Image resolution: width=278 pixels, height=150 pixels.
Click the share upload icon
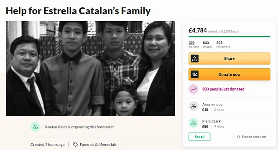point(195,58)
